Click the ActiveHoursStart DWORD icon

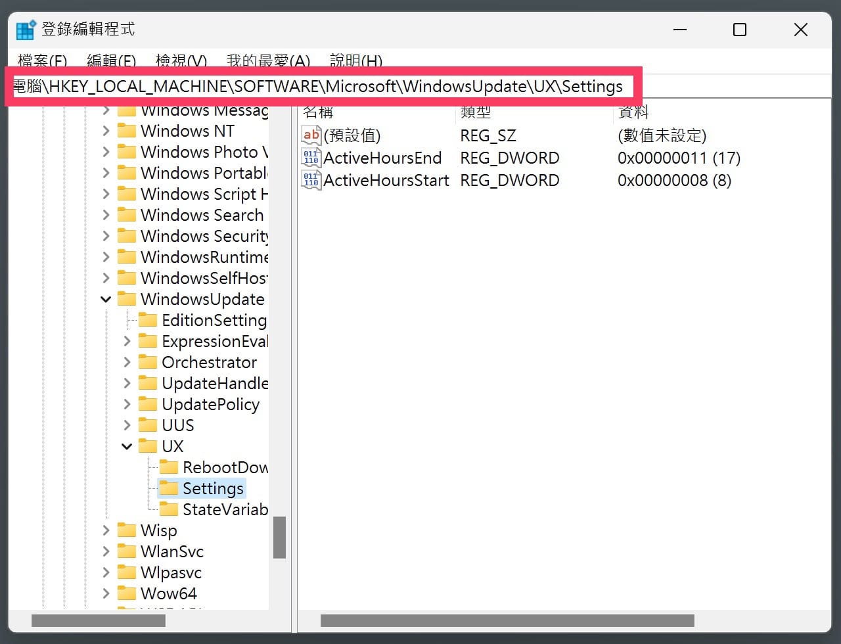point(311,180)
